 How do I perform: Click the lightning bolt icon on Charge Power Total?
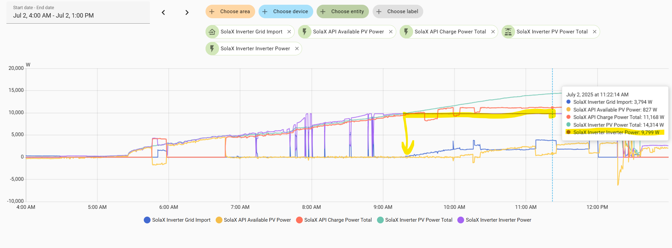(x=406, y=32)
